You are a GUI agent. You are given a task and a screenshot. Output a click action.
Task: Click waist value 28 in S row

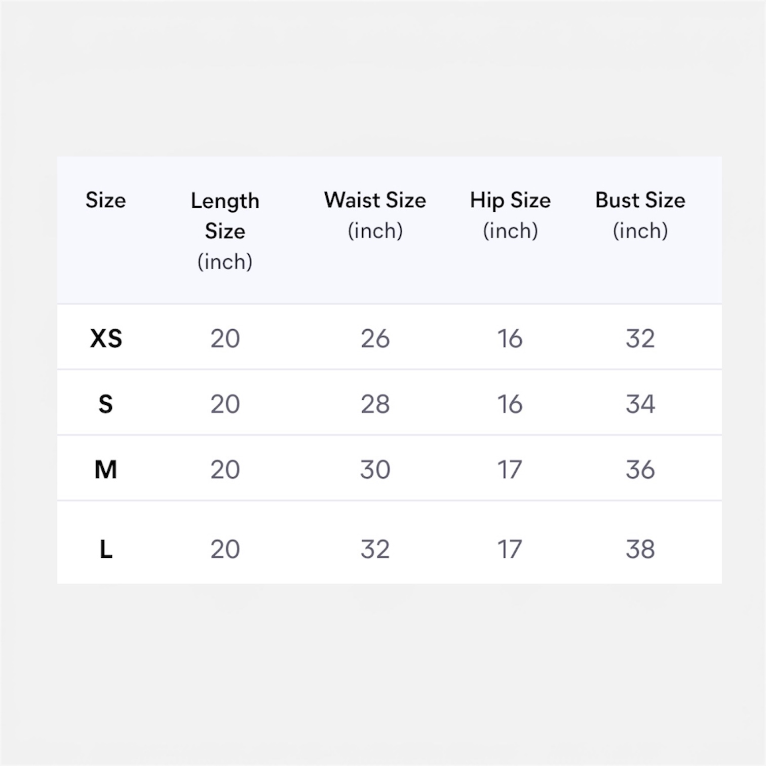click(x=375, y=404)
